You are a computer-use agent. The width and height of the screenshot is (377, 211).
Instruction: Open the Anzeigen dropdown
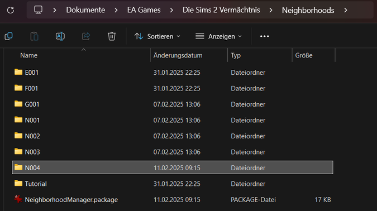click(x=218, y=36)
